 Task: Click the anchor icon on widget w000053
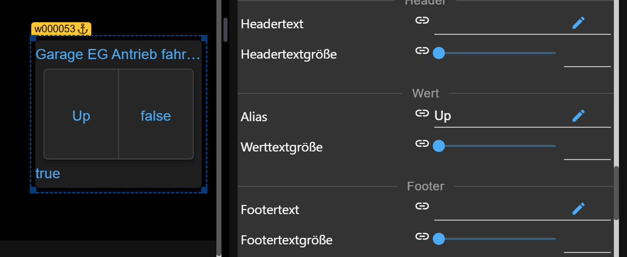click(83, 29)
